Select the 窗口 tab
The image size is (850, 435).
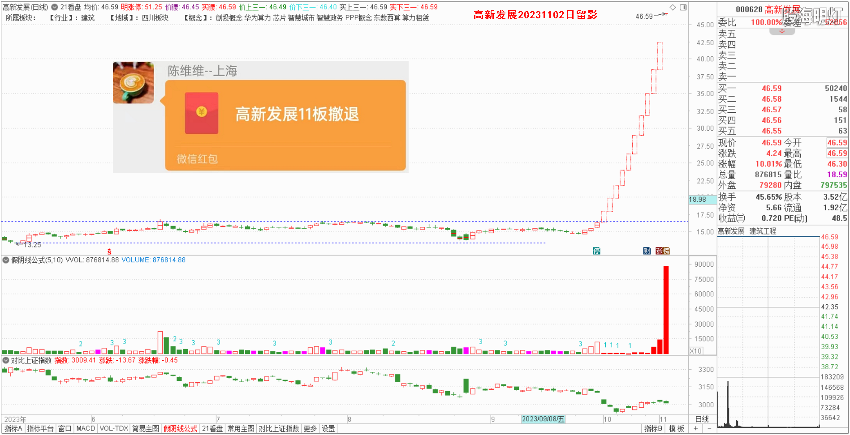click(x=65, y=429)
